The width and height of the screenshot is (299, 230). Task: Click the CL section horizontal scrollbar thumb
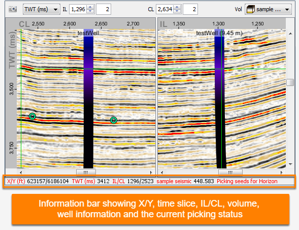(86, 172)
